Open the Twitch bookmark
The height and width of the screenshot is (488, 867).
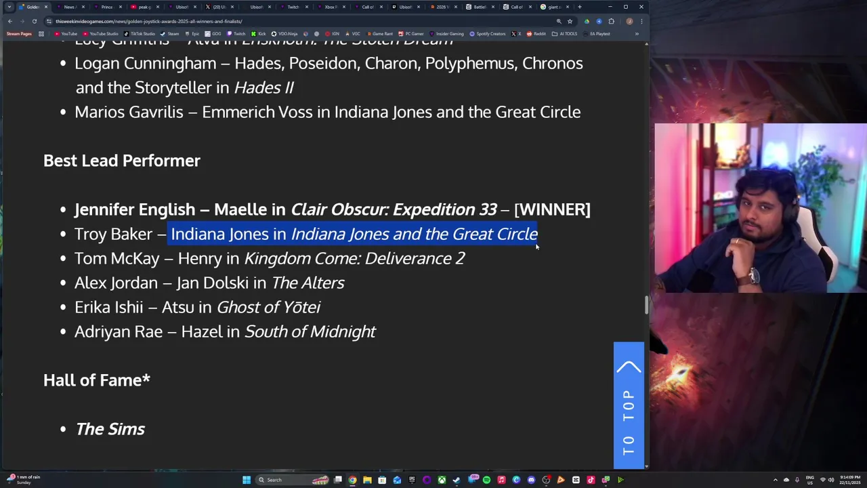(236, 34)
